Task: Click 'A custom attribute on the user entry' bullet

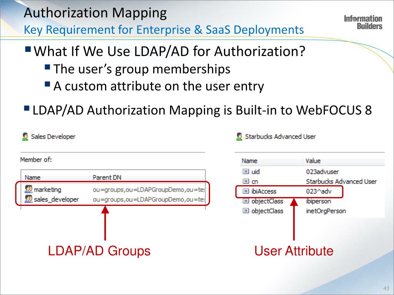Action: pyautogui.click(x=159, y=86)
